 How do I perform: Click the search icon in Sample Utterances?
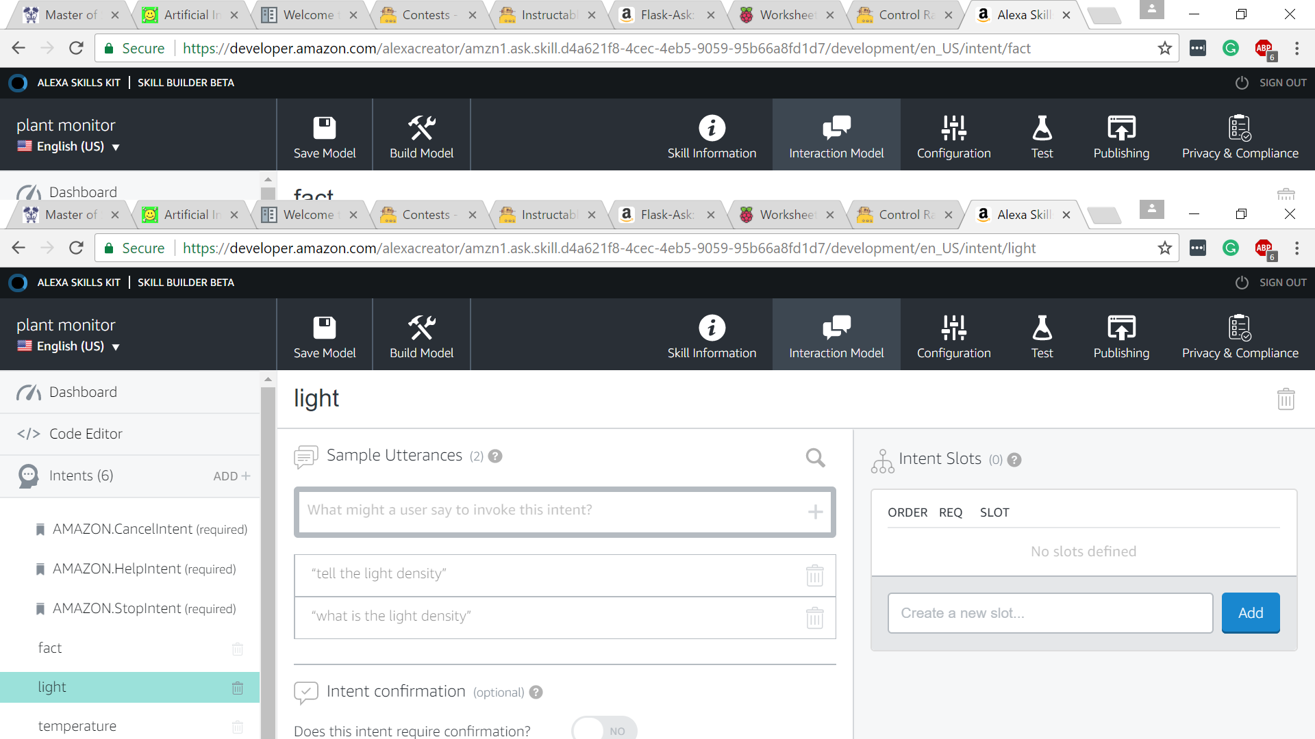click(x=815, y=457)
